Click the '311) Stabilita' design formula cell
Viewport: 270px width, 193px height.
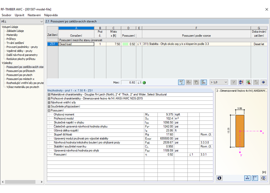pos(196,44)
